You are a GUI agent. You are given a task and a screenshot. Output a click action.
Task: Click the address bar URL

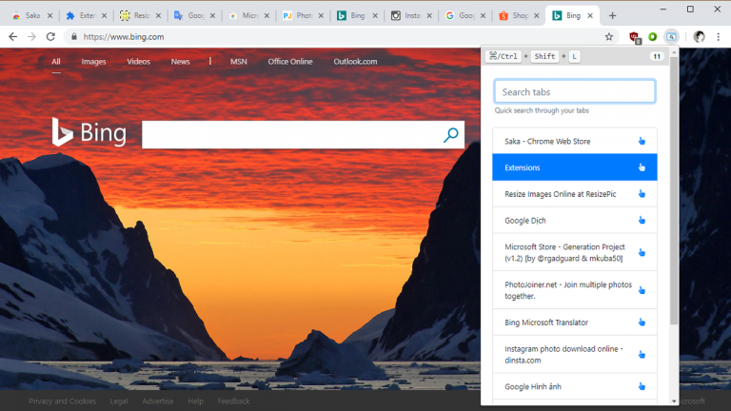(x=124, y=37)
